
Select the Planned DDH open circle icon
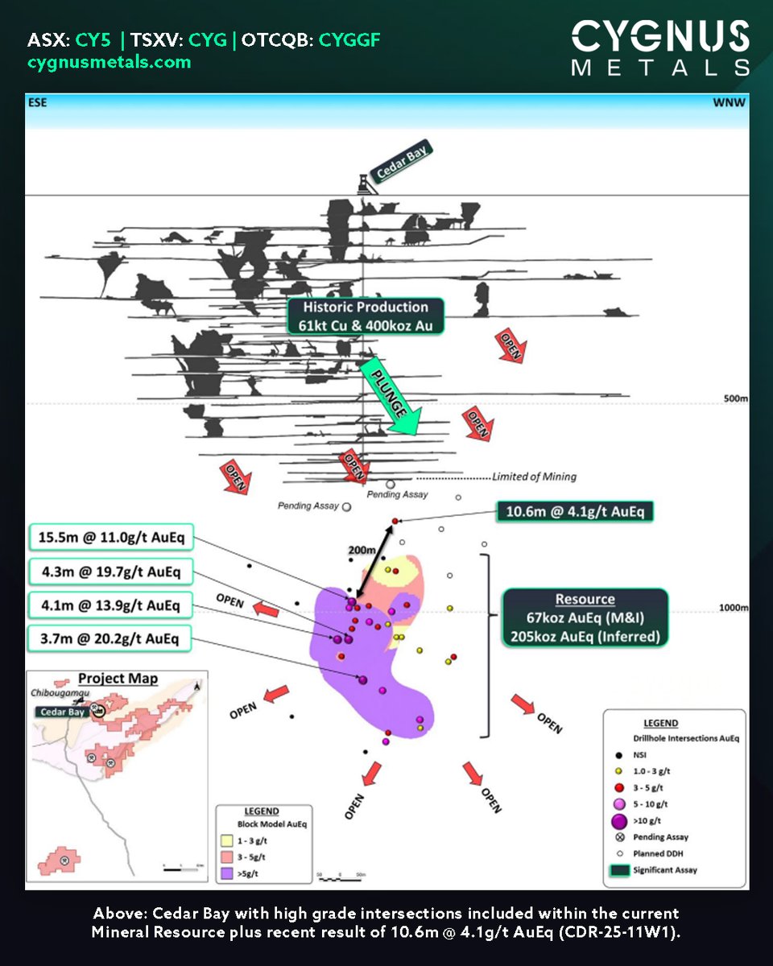pyautogui.click(x=620, y=853)
